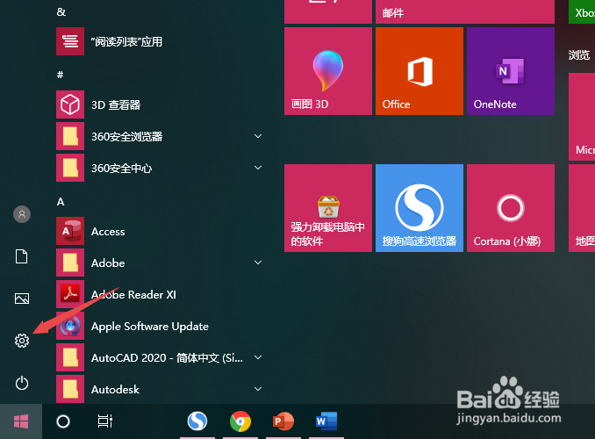This screenshot has height=439, width=595.
Task: Launch Sogou browser from the taskbar
Action: (197, 421)
